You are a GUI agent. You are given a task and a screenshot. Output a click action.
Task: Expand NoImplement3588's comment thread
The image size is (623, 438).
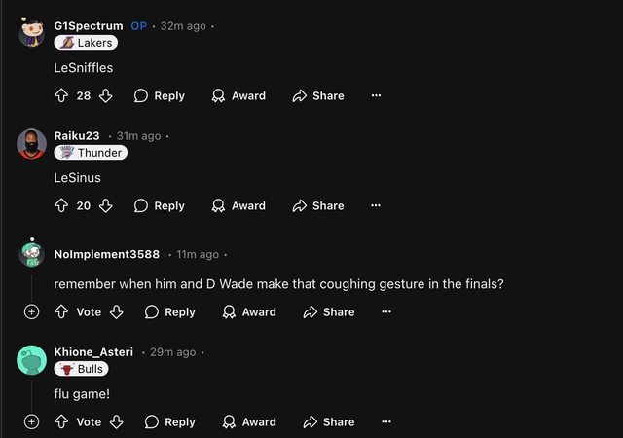point(31,311)
